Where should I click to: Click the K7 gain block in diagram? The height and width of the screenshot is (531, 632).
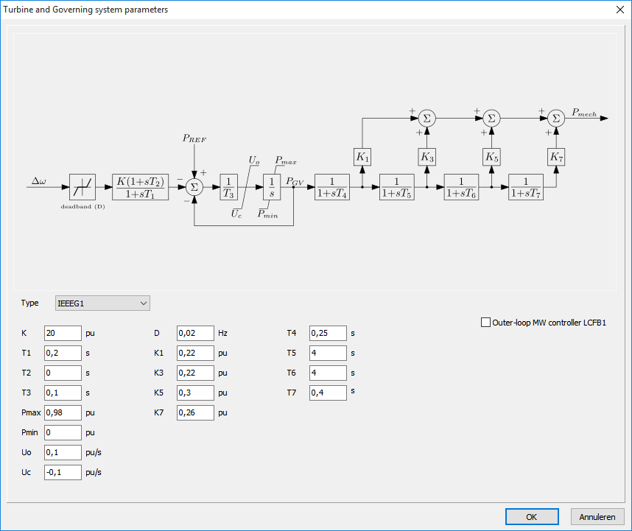(556, 156)
